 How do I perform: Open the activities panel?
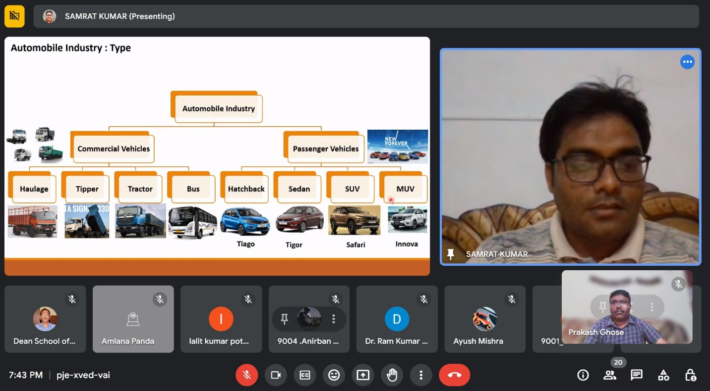click(663, 375)
